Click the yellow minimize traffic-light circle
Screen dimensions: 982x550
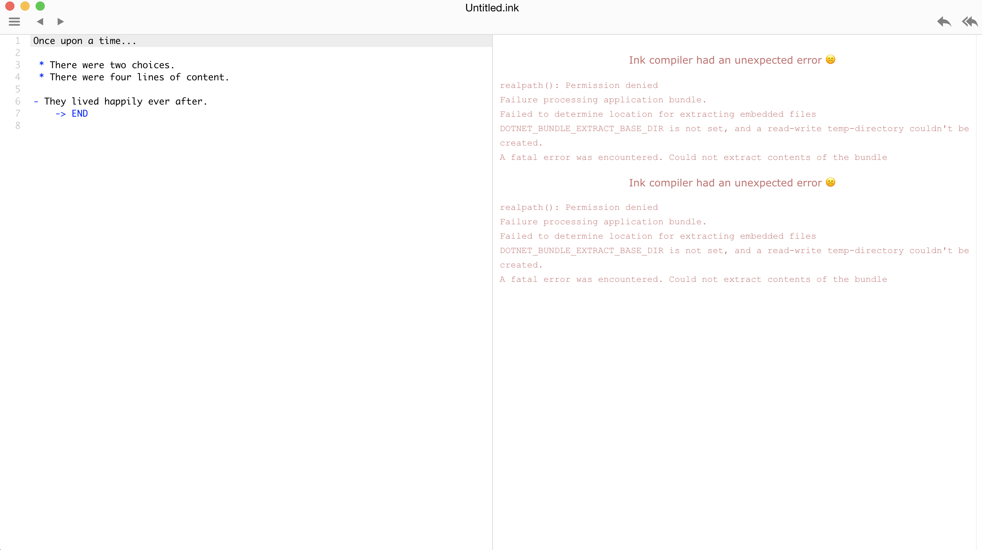[25, 6]
